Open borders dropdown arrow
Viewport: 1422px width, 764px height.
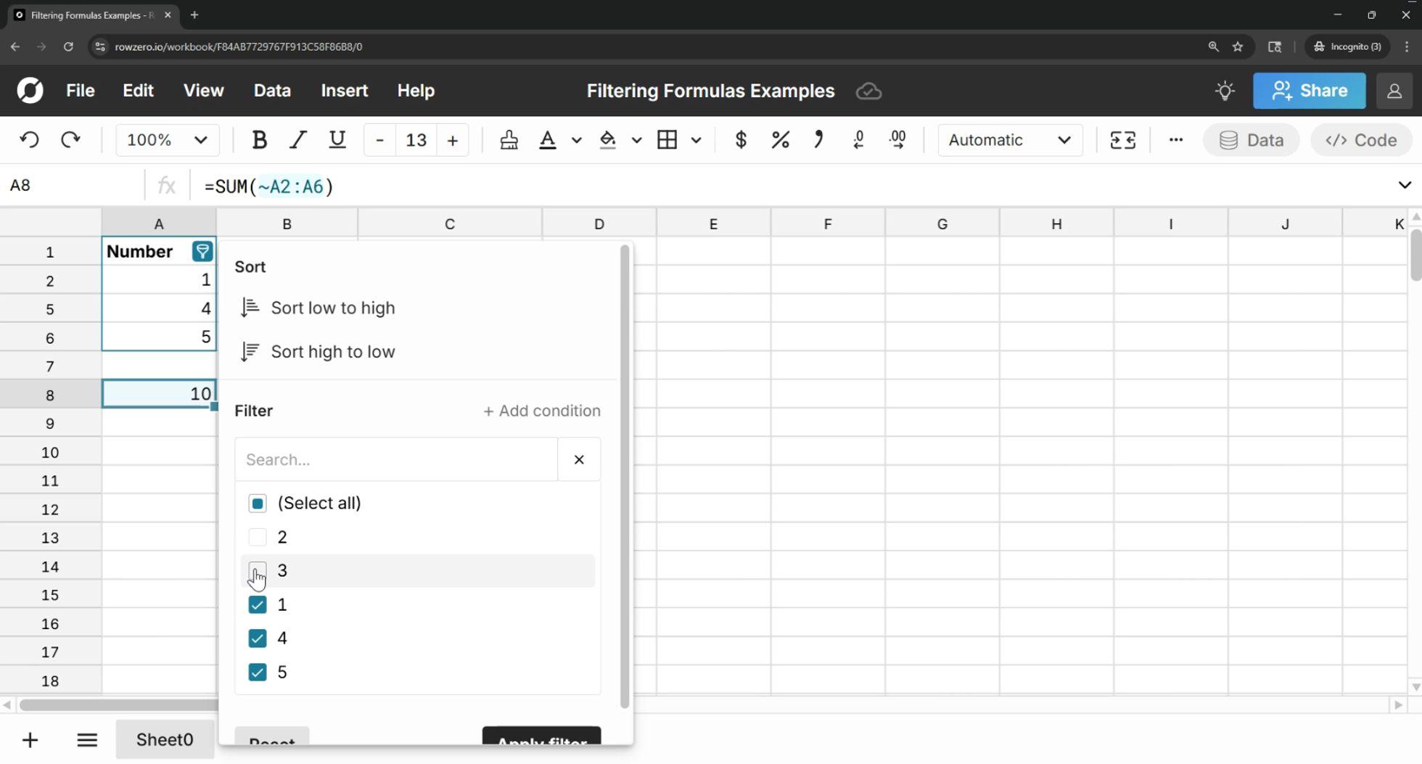pos(696,140)
